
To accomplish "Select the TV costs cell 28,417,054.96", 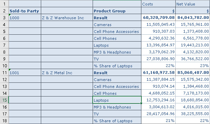I will coord(158,114).
